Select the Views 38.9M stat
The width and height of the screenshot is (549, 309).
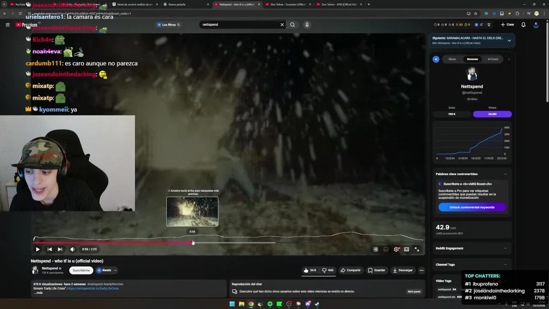tap(492, 114)
